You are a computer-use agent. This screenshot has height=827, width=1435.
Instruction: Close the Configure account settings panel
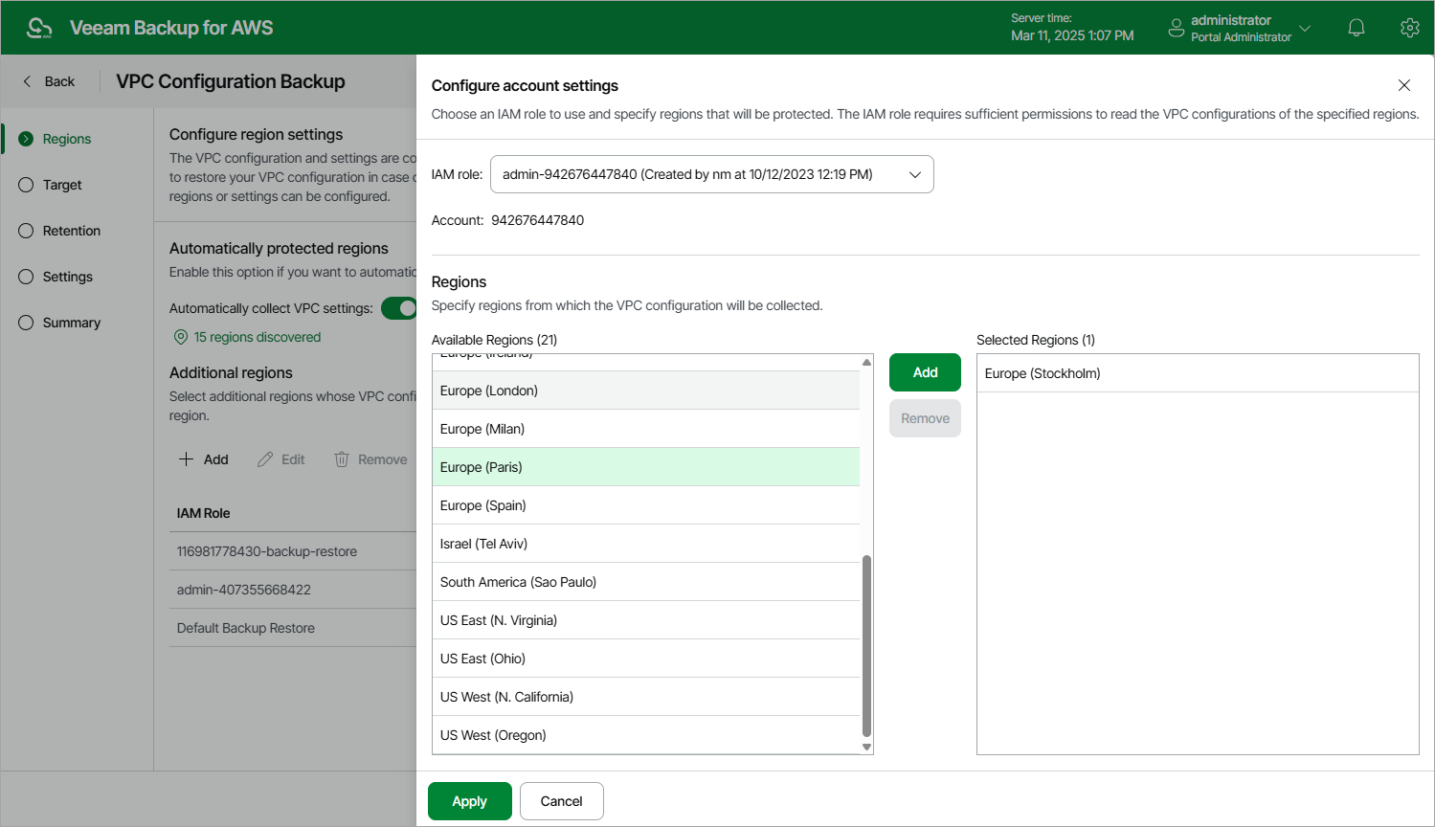tap(1404, 85)
